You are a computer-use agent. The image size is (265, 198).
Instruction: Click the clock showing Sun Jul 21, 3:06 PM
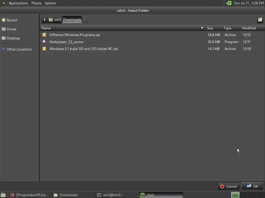tap(249, 3)
